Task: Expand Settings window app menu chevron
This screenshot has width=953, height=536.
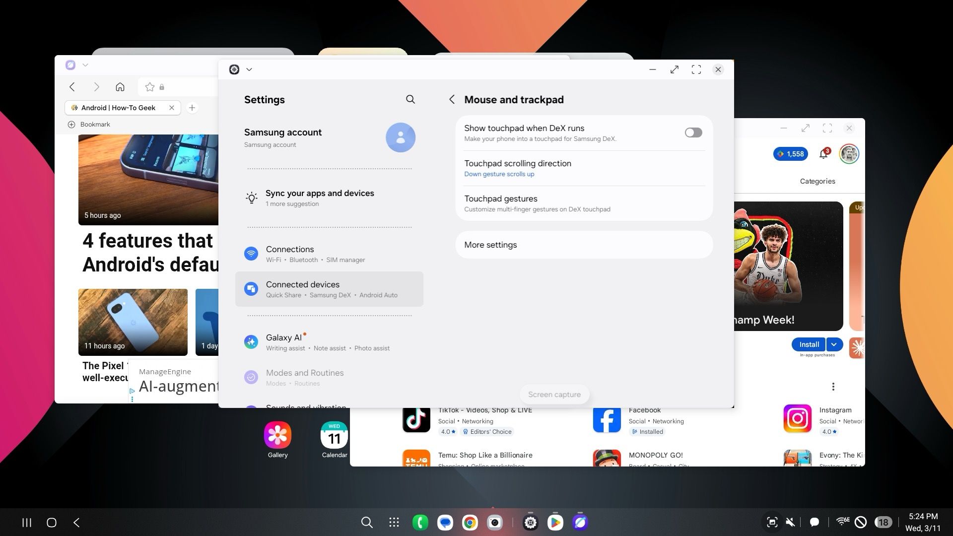Action: [x=249, y=69]
